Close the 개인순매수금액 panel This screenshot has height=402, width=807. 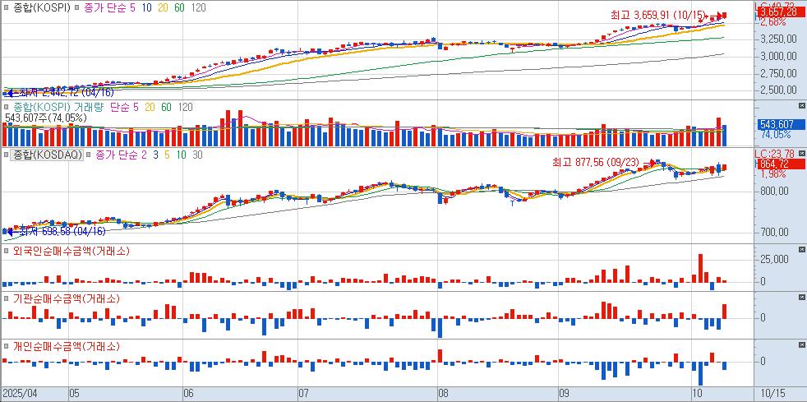[801, 344]
